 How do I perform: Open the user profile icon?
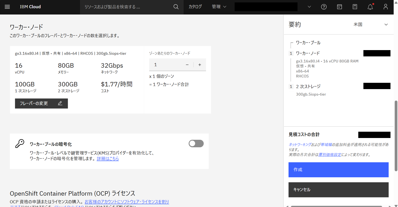(x=386, y=7)
